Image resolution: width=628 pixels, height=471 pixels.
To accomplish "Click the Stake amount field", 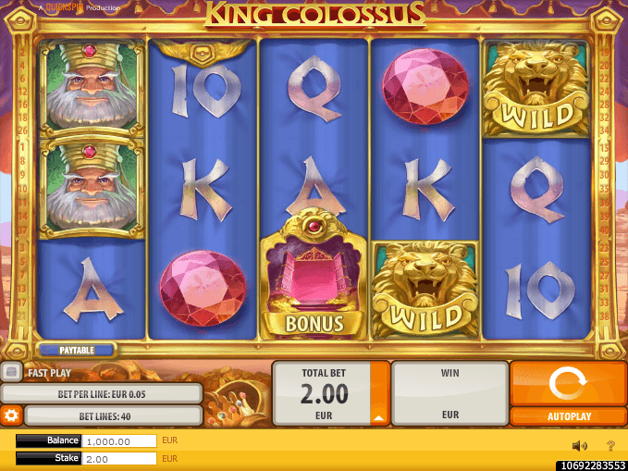I will [x=119, y=459].
